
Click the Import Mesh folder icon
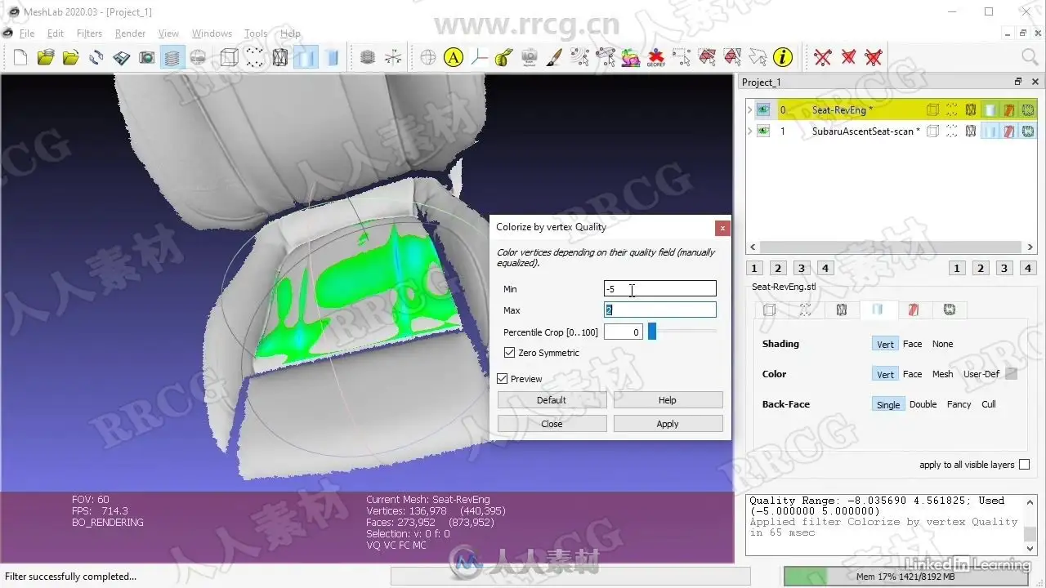[x=71, y=57]
